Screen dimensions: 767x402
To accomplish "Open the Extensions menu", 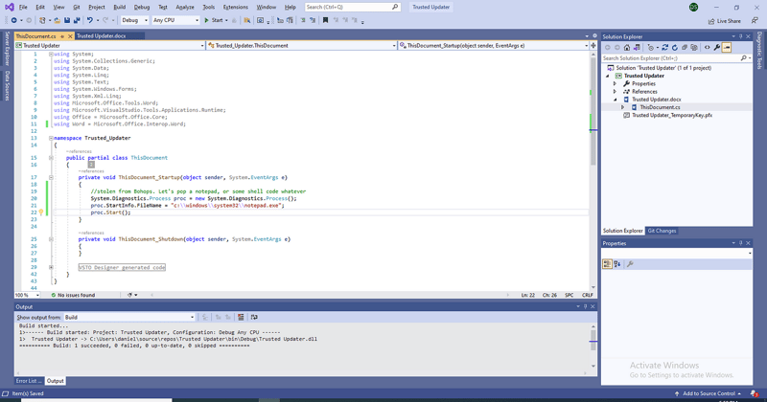I will click(x=235, y=7).
